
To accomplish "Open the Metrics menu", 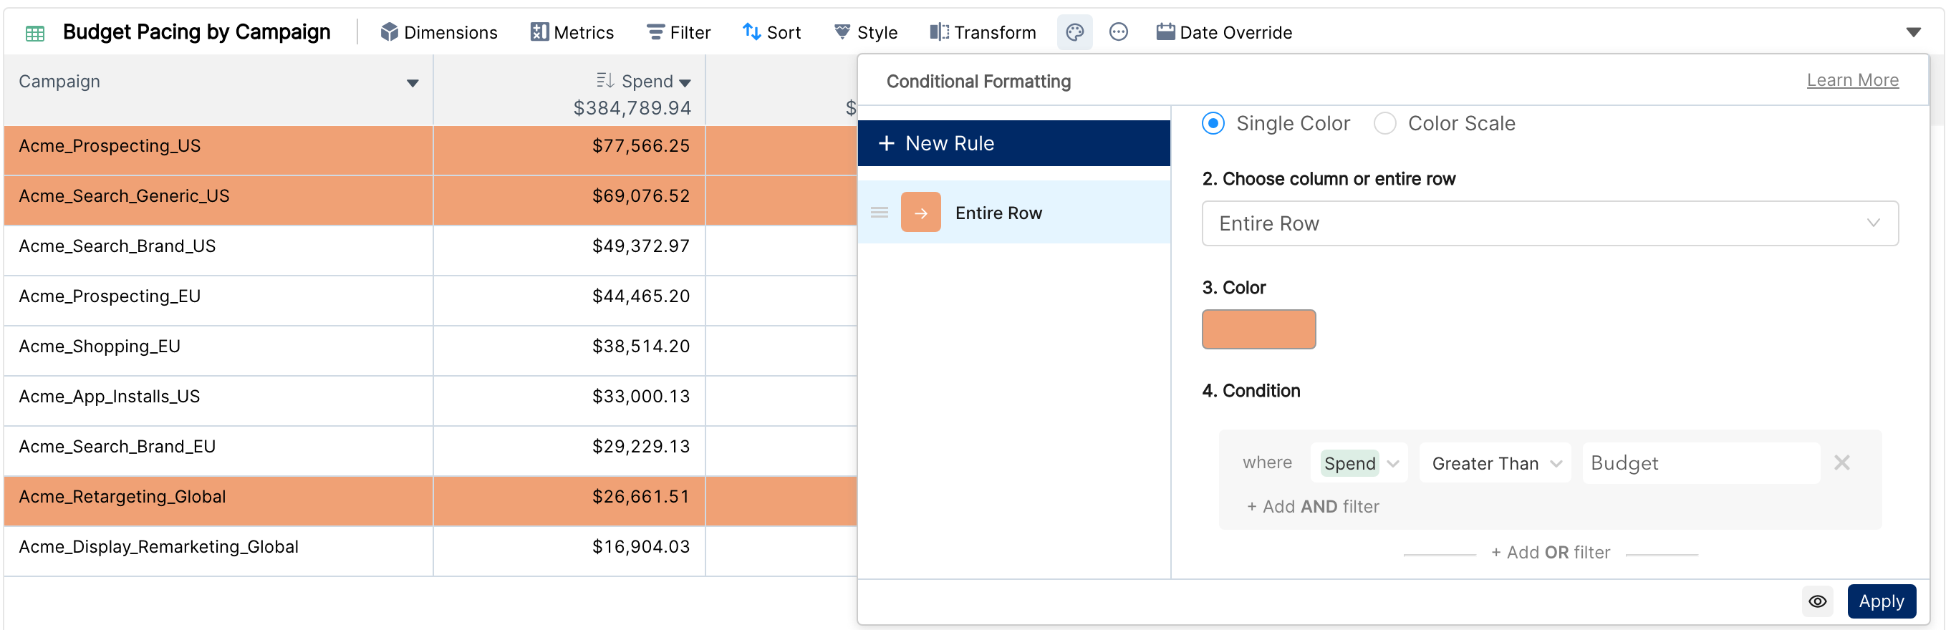I will pyautogui.click(x=572, y=32).
